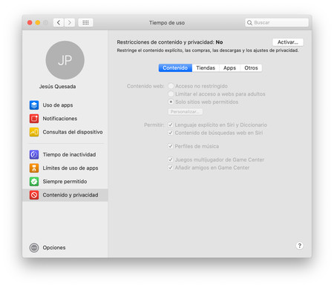Select Uso de apps text in sidebar

(x=58, y=105)
